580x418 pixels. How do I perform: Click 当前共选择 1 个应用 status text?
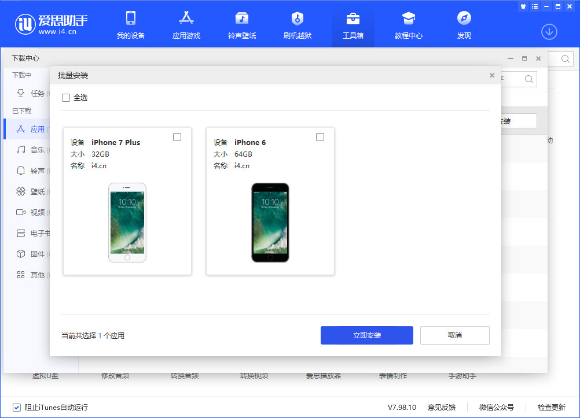(x=93, y=335)
